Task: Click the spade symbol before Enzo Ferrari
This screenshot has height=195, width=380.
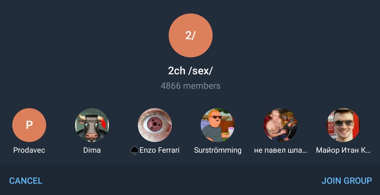Action: pyautogui.click(x=134, y=150)
